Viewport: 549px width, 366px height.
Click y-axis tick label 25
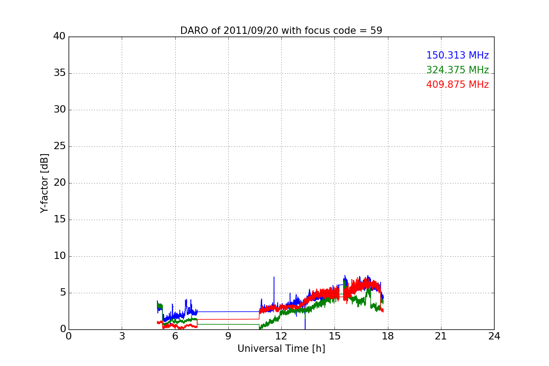(x=59, y=146)
